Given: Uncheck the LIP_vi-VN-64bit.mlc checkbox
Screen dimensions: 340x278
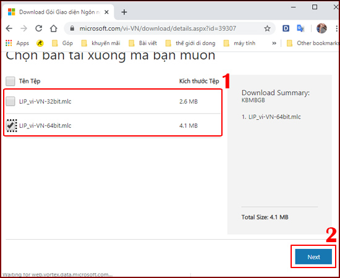Looking at the screenshot, I should [x=11, y=125].
